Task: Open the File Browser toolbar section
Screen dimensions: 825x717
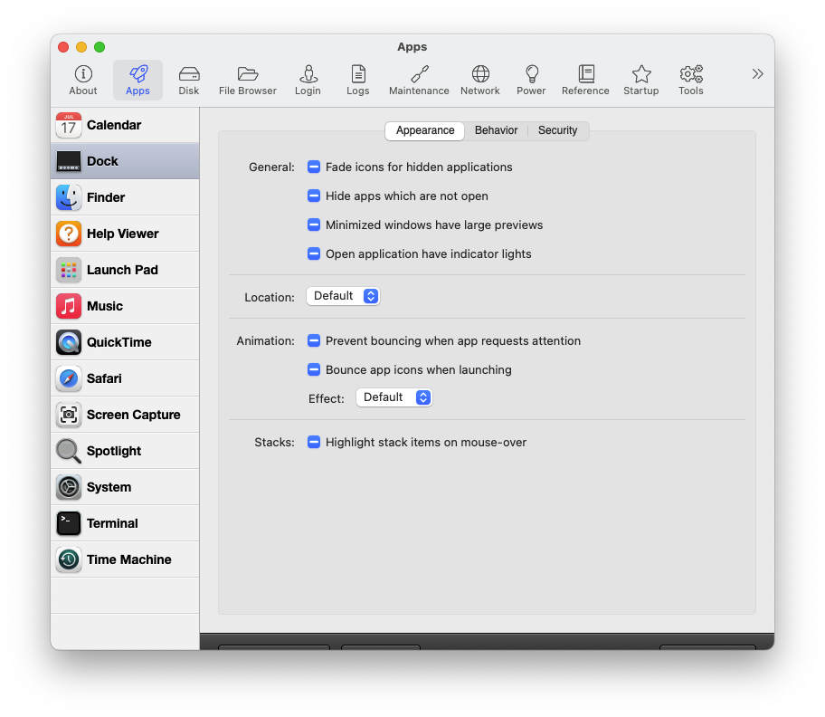Action: [248, 80]
